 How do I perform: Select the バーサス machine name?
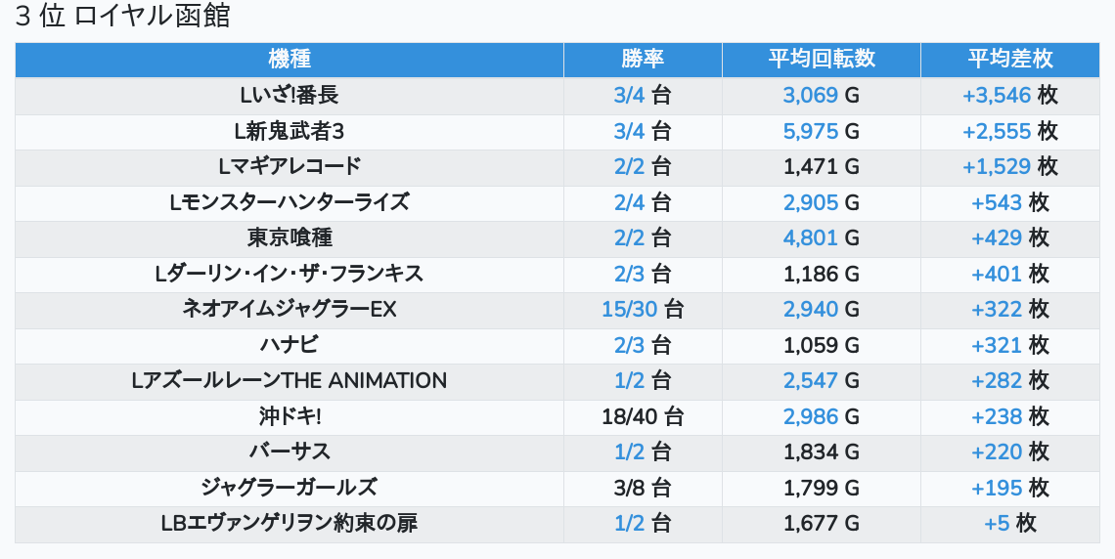point(289,452)
